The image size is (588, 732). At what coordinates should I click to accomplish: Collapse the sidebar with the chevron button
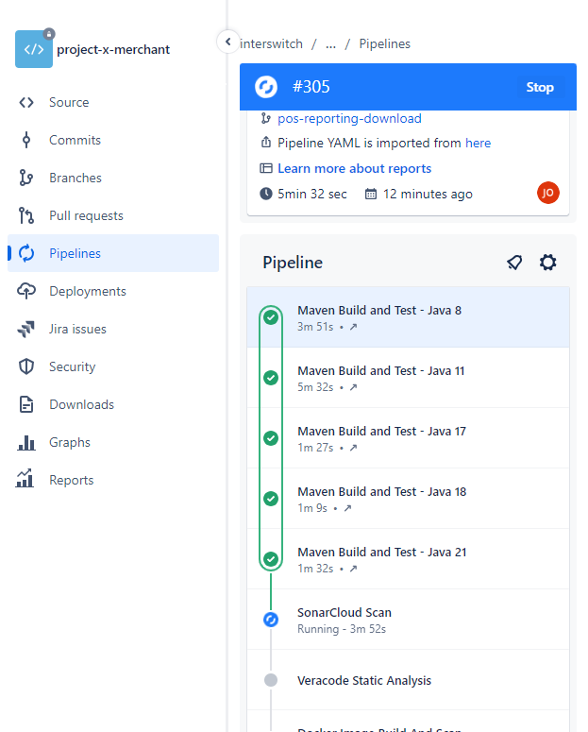click(x=227, y=43)
